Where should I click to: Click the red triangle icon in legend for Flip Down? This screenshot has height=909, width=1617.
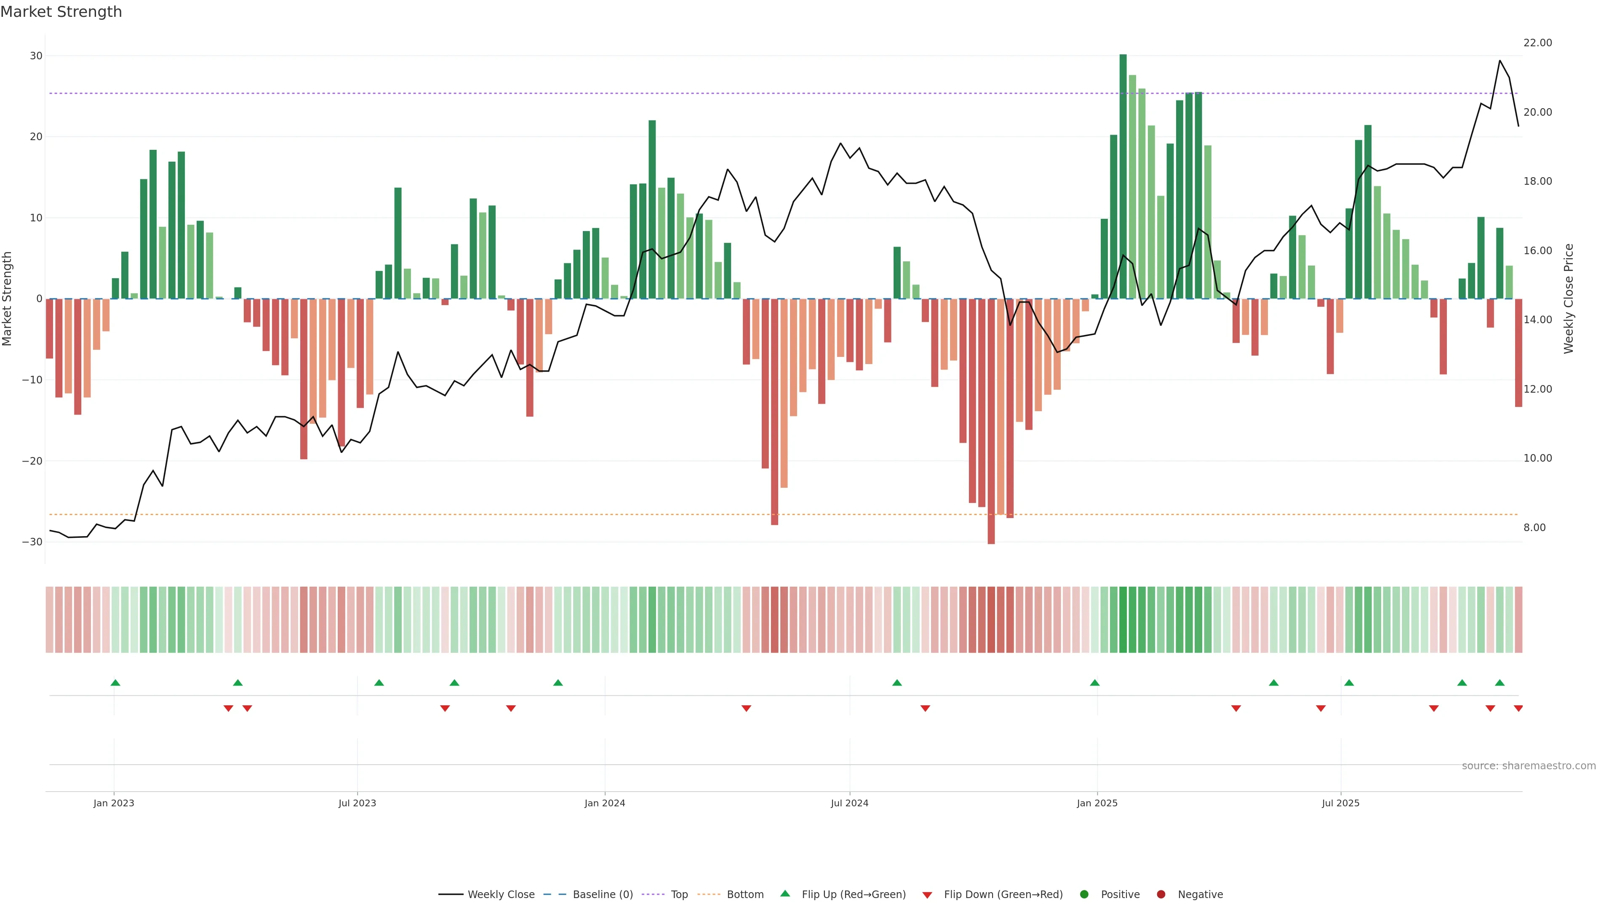[927, 895]
